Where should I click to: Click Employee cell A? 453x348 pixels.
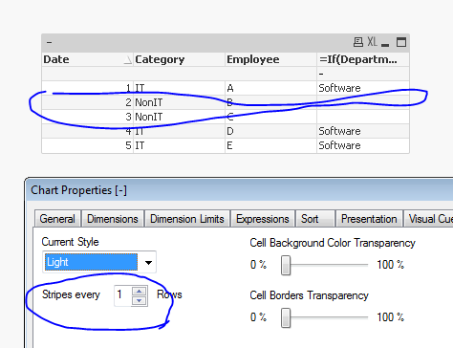click(x=270, y=88)
